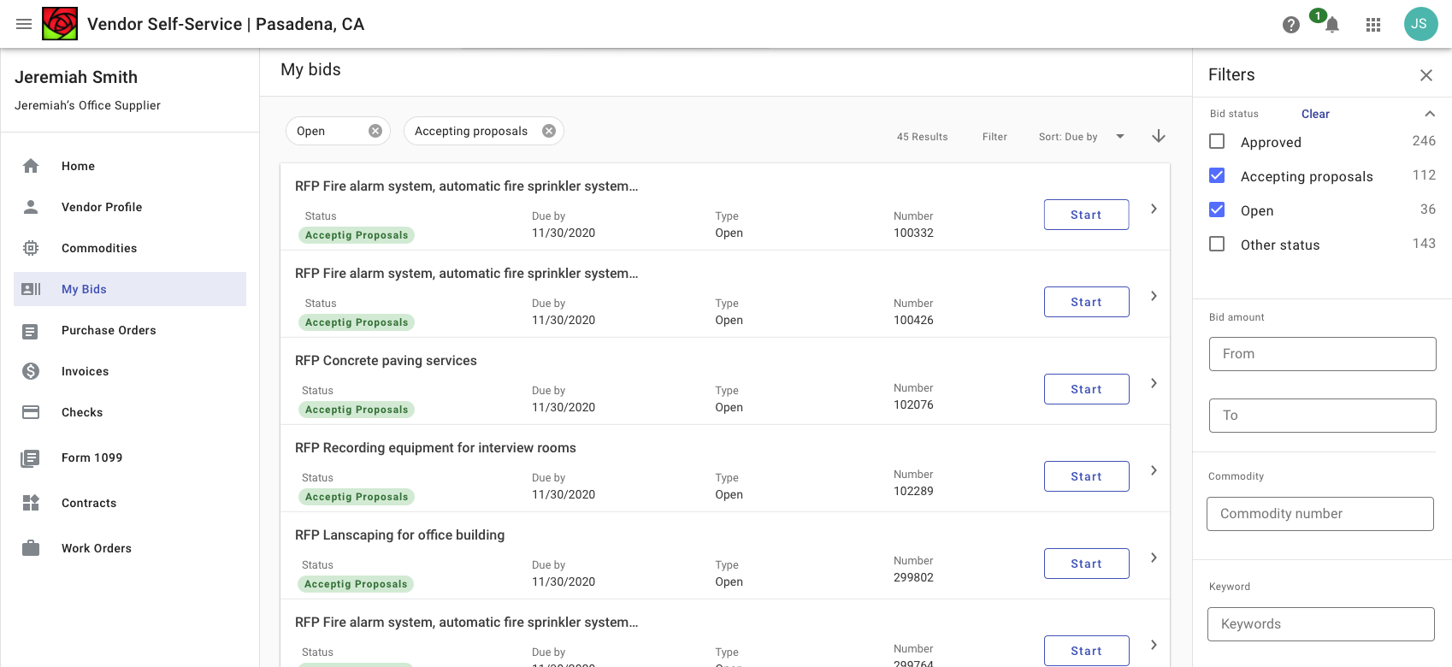Screen dimensions: 1452x667
Task: Focus the Commodity number field
Action: (x=1320, y=514)
